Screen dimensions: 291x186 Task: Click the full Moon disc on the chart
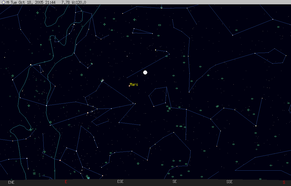click(145, 72)
